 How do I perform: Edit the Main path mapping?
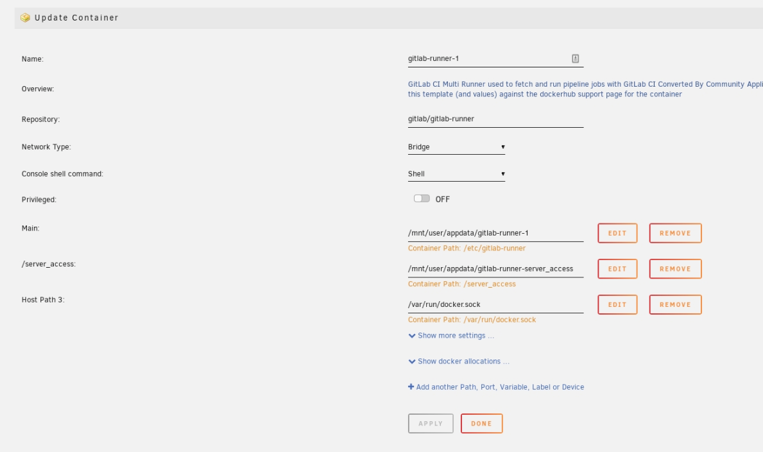click(x=617, y=233)
